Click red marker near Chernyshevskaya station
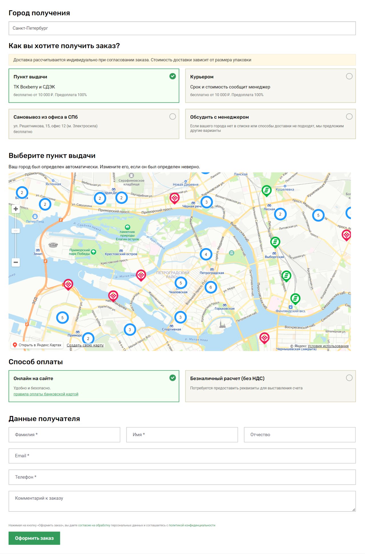Screen dimensions: 365x554 (x=264, y=338)
